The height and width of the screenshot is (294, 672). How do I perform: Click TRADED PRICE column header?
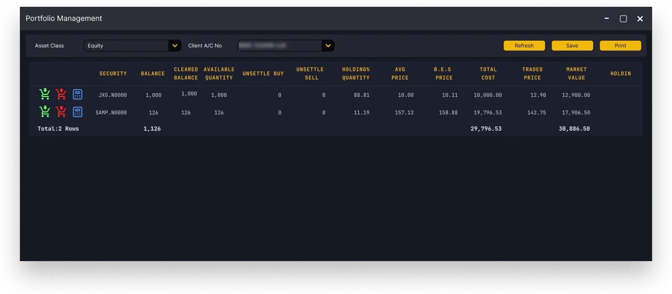click(x=532, y=73)
